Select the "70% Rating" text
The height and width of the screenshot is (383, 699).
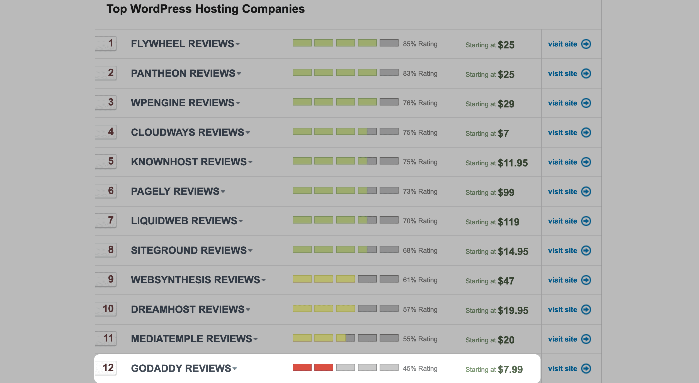click(x=420, y=221)
